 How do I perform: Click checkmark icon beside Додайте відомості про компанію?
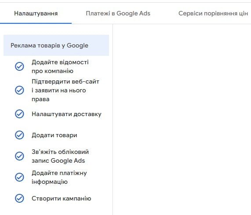pyautogui.click(x=19, y=66)
